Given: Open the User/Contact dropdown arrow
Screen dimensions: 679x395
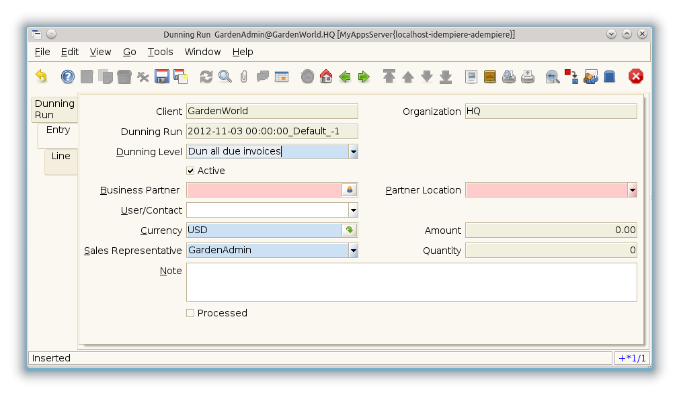Looking at the screenshot, I should [x=353, y=211].
